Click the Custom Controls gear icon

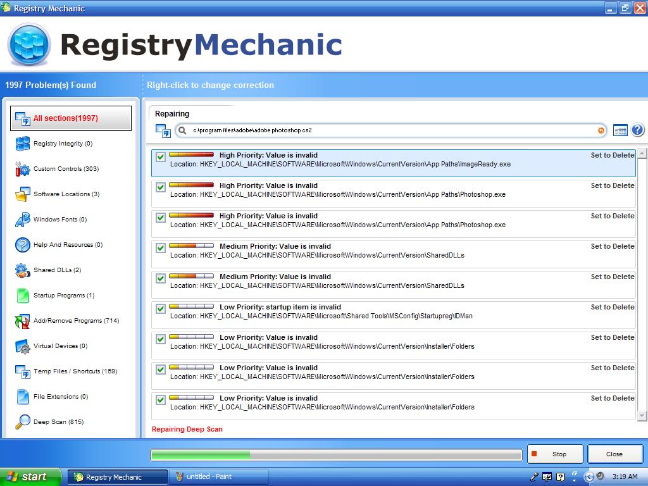pos(22,169)
